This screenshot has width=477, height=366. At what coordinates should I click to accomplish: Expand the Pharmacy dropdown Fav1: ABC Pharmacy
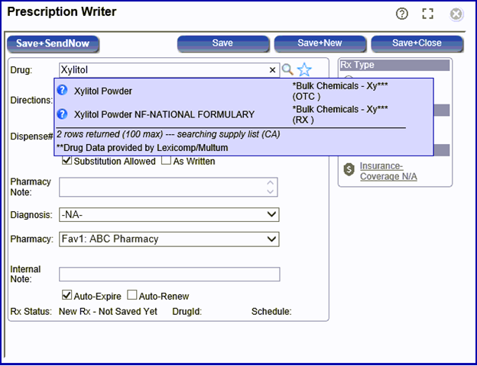169,239
